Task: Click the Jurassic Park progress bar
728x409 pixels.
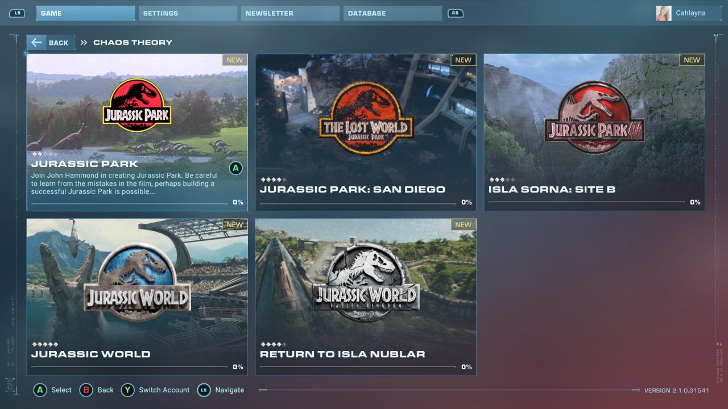Action: click(x=129, y=203)
